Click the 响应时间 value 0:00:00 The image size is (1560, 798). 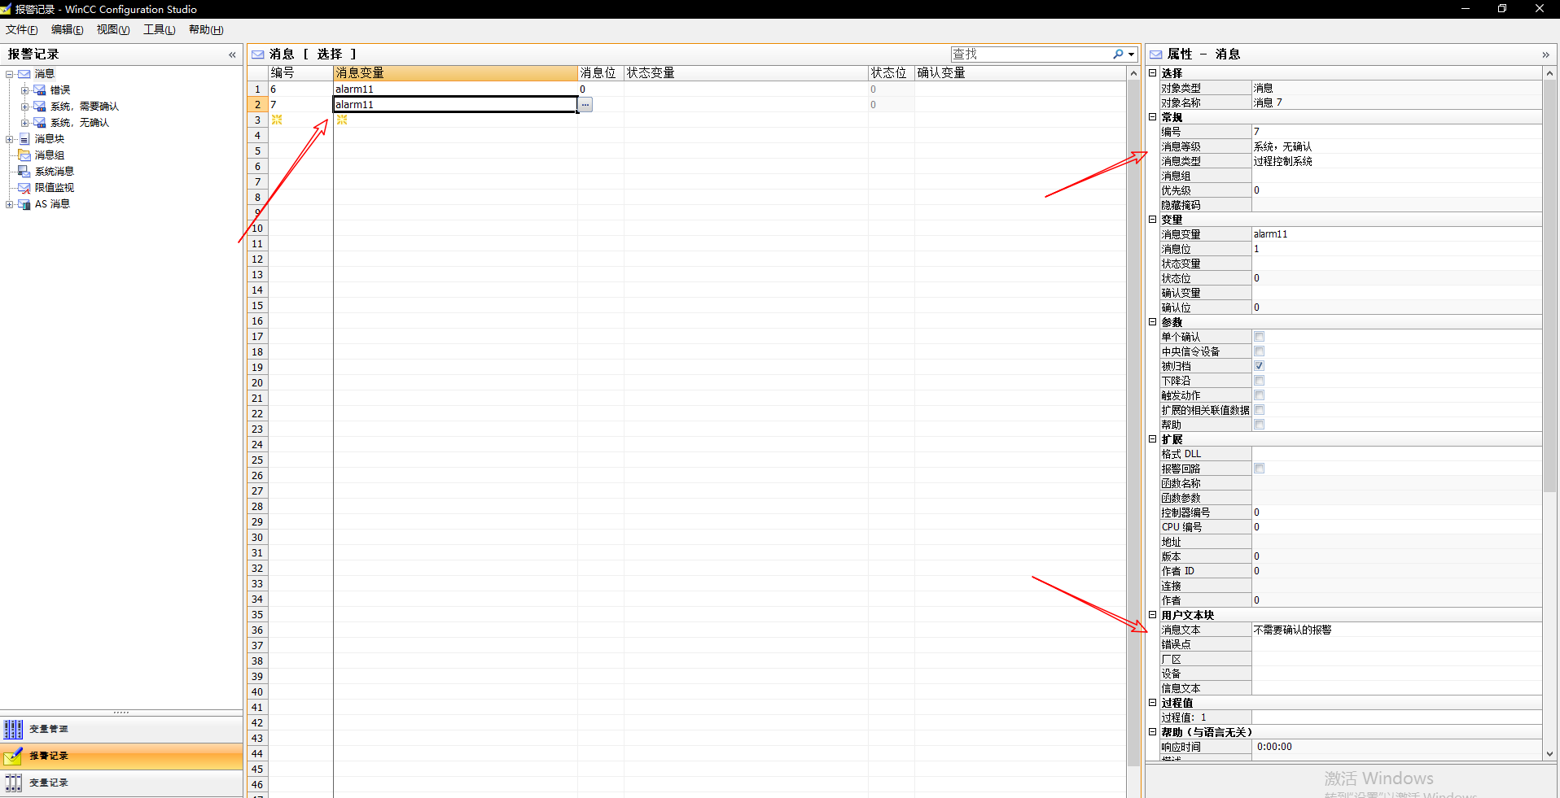1274,747
